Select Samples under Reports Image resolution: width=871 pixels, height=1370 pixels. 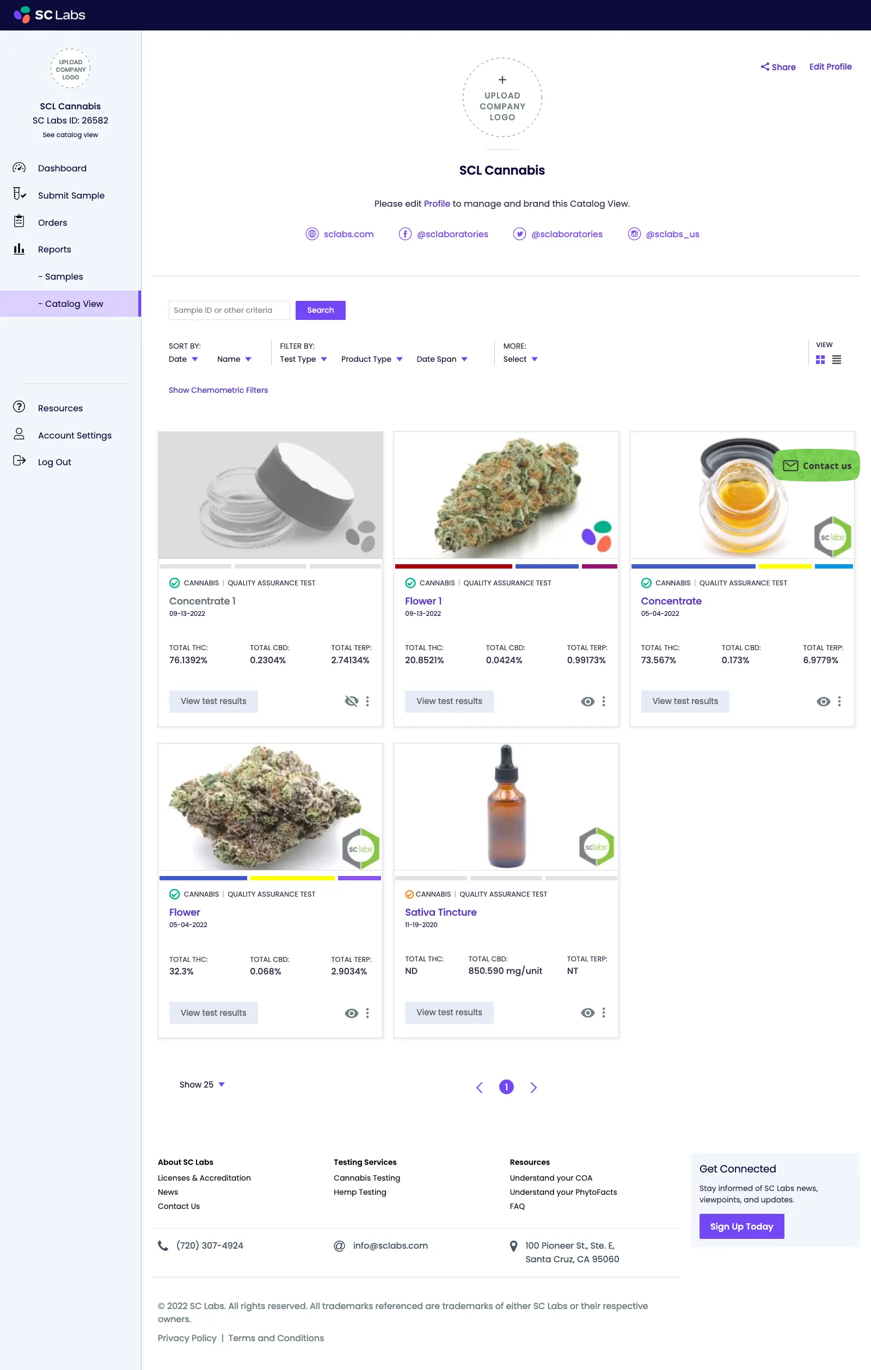(60, 276)
